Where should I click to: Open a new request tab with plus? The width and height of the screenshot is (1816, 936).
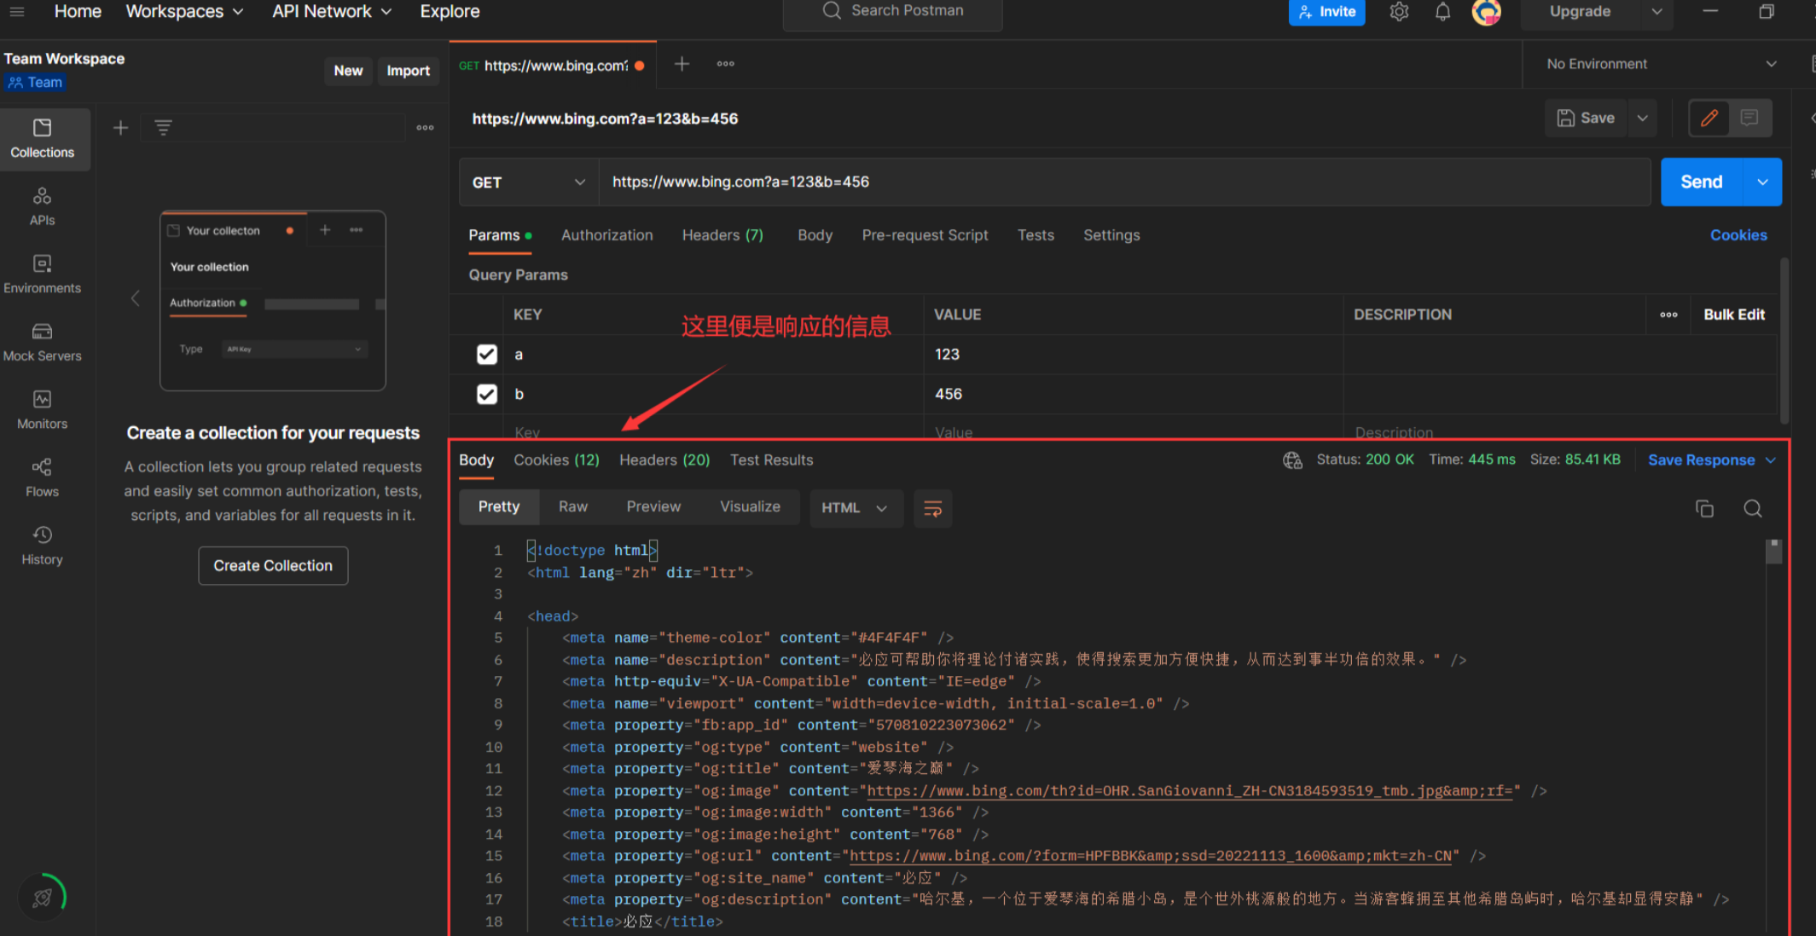click(x=682, y=64)
